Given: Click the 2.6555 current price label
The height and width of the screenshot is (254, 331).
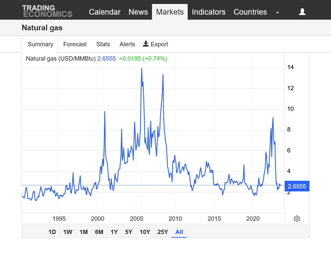Looking at the screenshot, I should (297, 186).
